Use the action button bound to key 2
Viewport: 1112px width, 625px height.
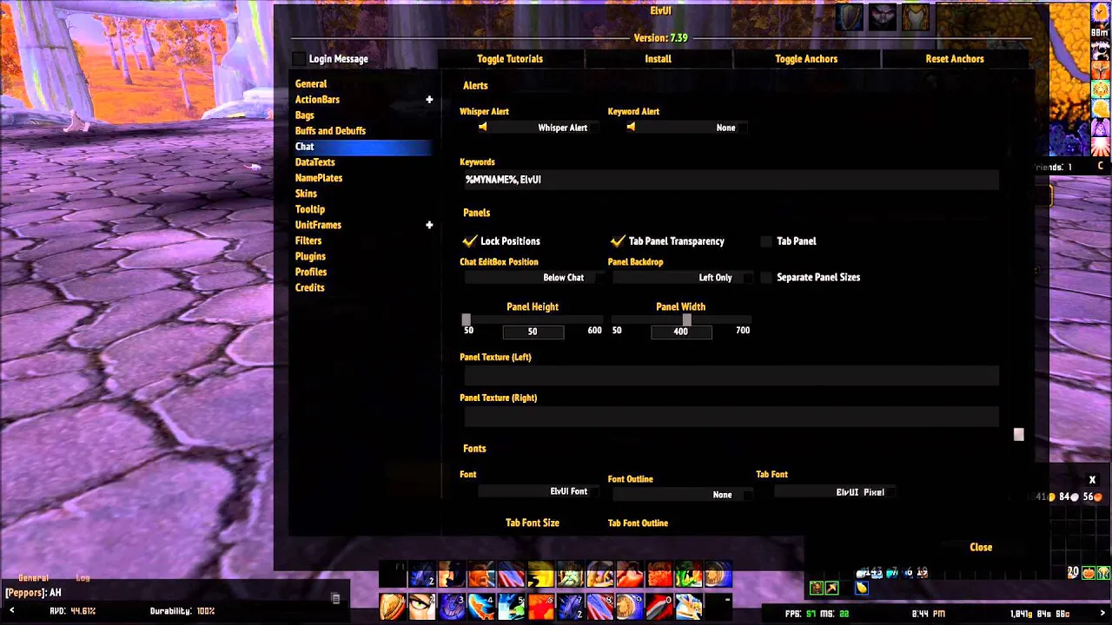pos(422,605)
